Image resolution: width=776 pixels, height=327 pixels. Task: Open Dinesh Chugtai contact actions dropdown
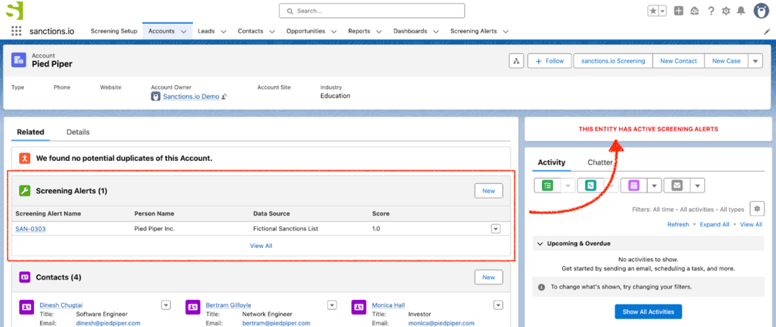point(166,305)
